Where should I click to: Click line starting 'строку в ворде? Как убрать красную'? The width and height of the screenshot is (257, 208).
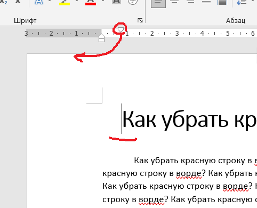pyautogui.click(x=180, y=199)
